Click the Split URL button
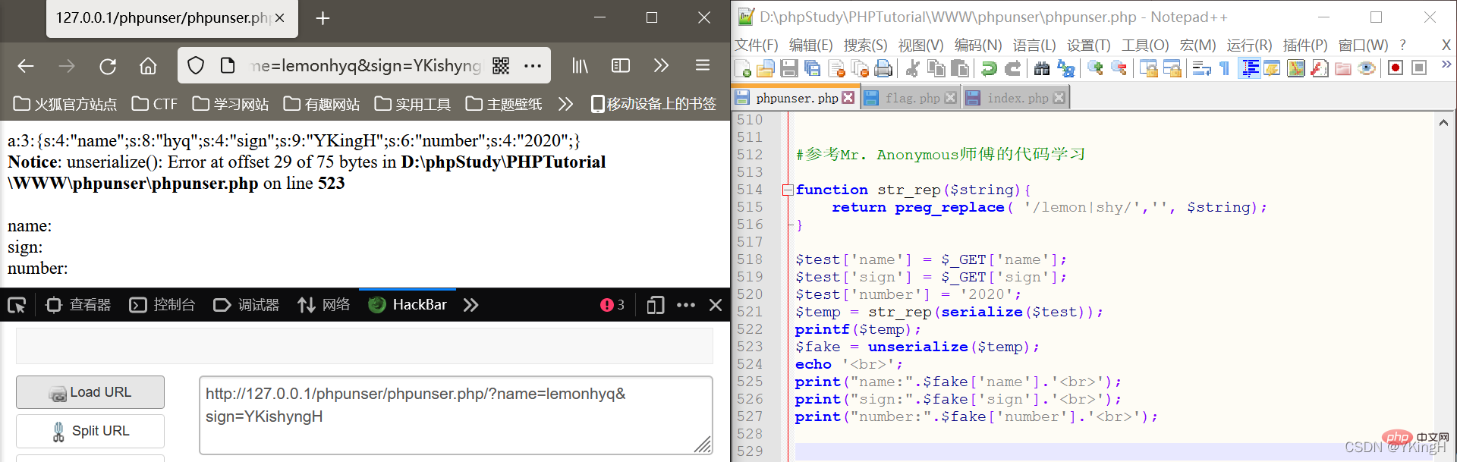Image resolution: width=1457 pixels, height=462 pixels. click(90, 431)
